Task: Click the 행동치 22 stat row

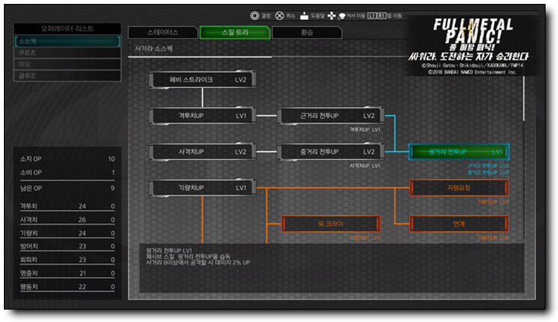Action: click(67, 287)
